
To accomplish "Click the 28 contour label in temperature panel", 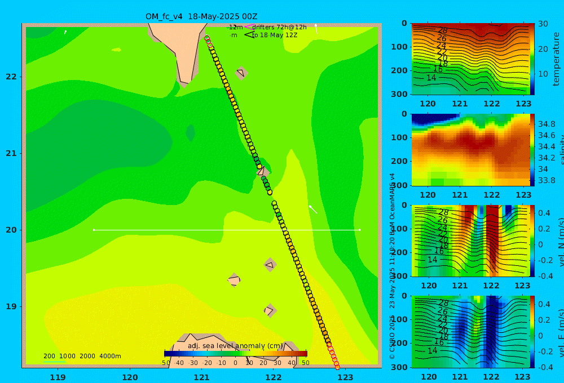I will click(442, 30).
